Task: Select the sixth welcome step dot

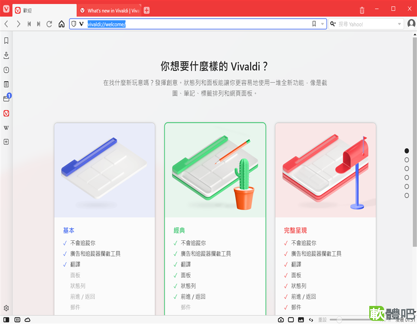Action: [406, 195]
